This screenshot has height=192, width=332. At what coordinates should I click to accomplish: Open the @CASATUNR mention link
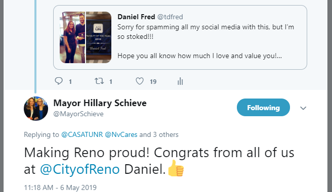pos(82,135)
